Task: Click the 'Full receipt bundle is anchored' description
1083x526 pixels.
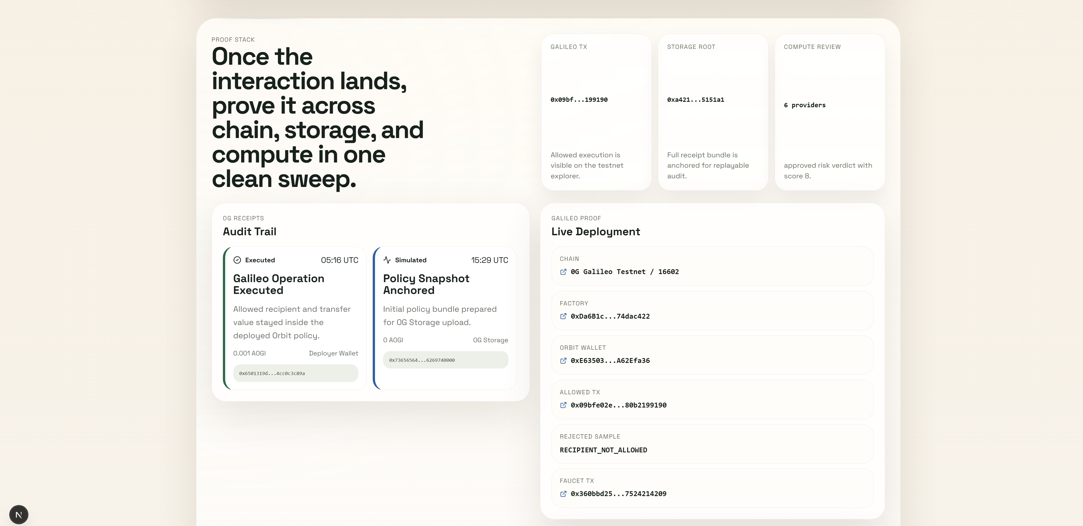Action: pos(708,166)
